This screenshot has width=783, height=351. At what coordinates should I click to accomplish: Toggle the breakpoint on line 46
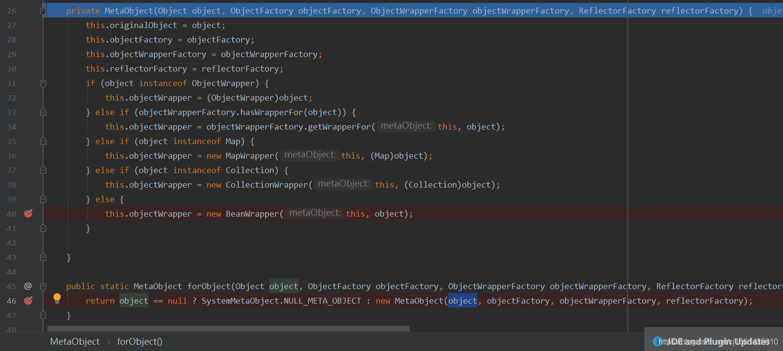click(29, 300)
